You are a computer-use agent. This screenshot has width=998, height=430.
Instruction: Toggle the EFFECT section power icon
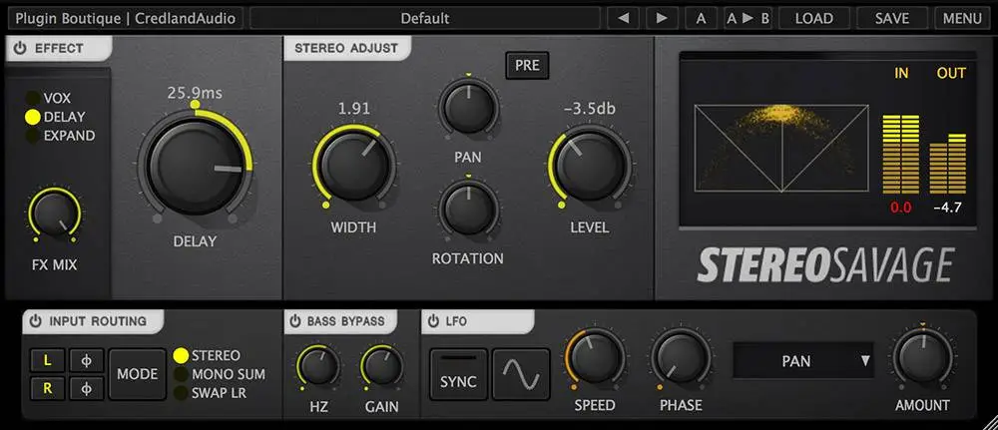(20, 48)
